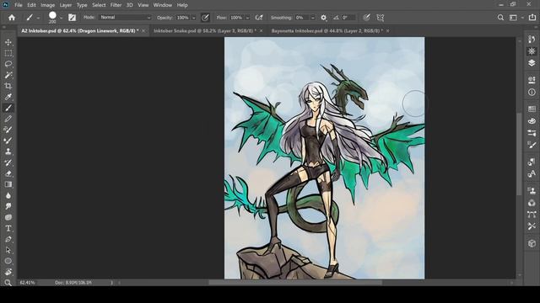Open the brush Mode dropdown set to Normal
This screenshot has width=540, height=303.
(125, 17)
